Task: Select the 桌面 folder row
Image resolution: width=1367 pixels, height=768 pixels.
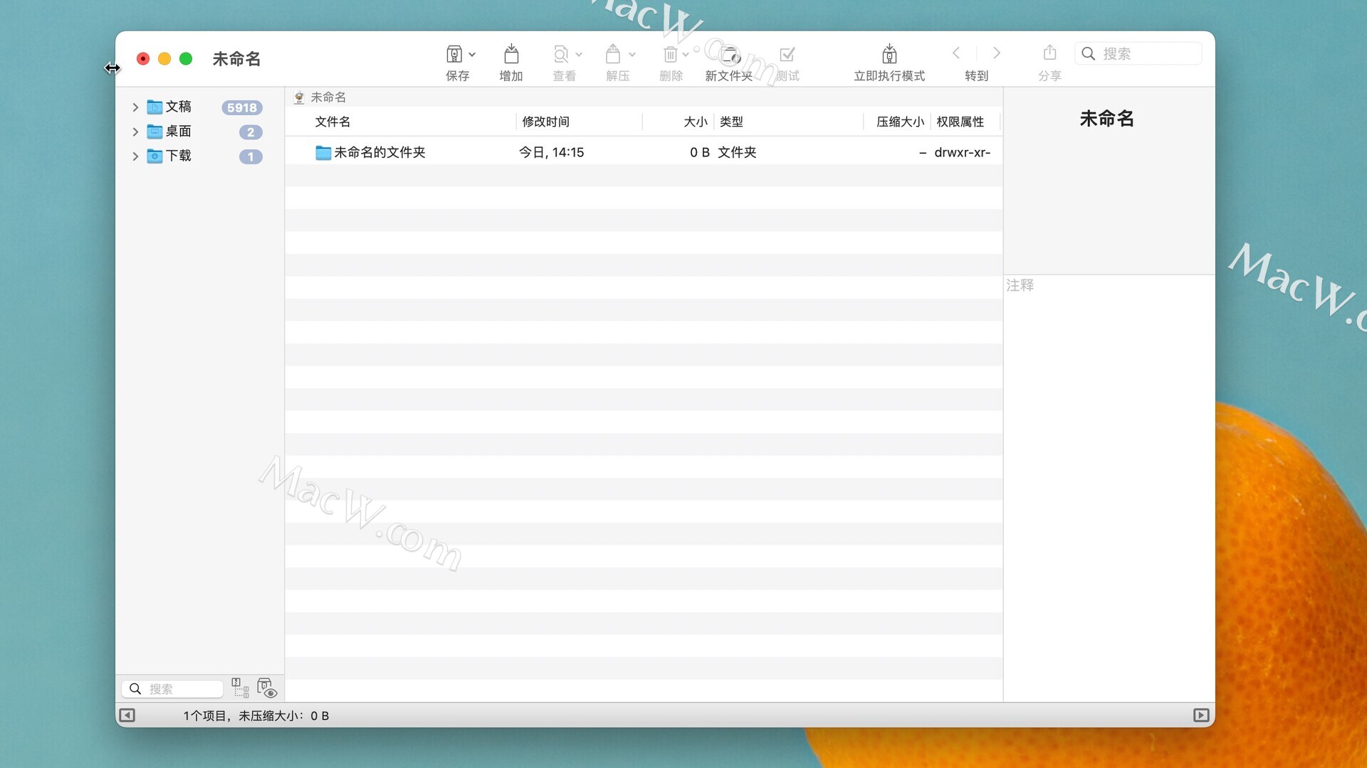Action: pos(199,132)
